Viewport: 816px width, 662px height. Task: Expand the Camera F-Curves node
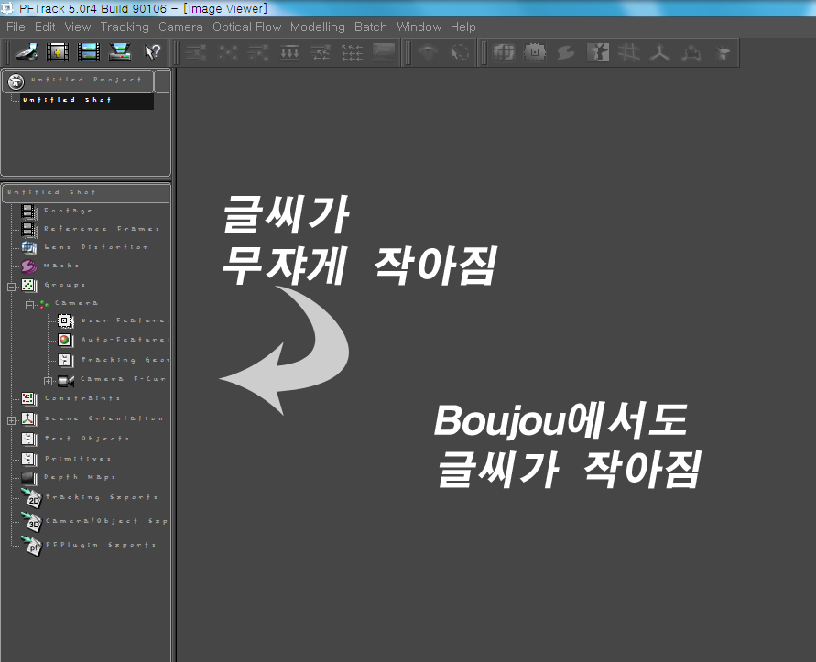coord(48,382)
